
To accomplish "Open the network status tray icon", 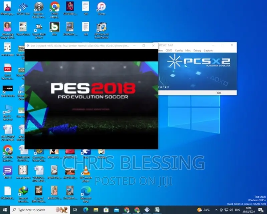I will (226, 210).
